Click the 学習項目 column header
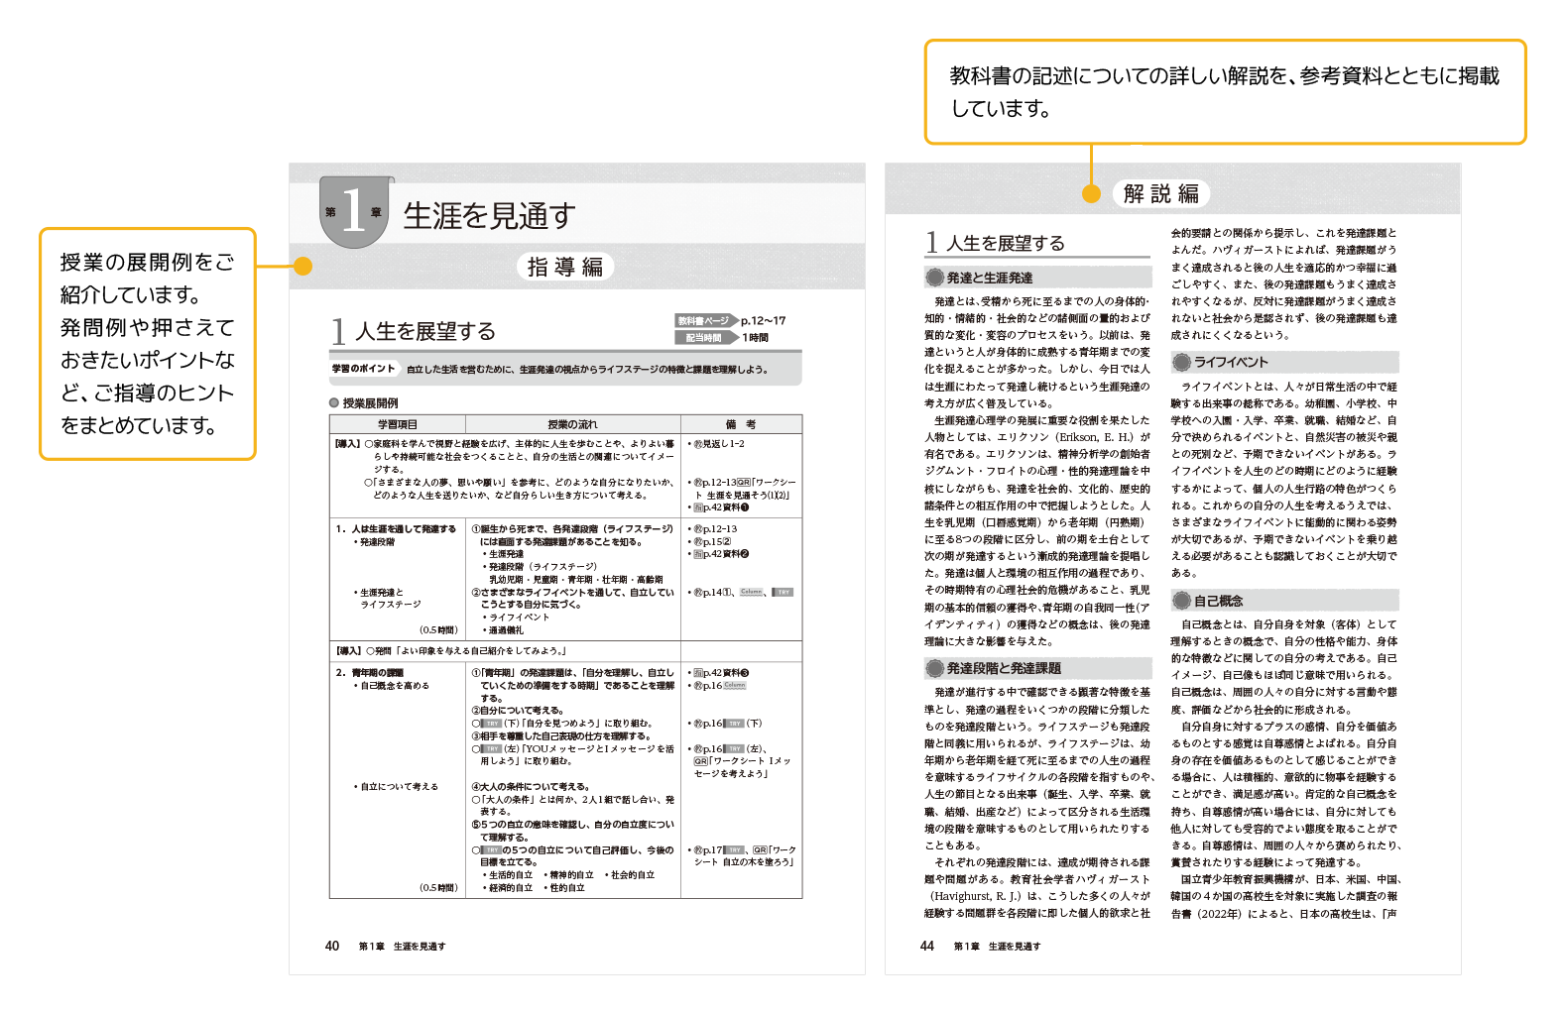 pos(397,424)
